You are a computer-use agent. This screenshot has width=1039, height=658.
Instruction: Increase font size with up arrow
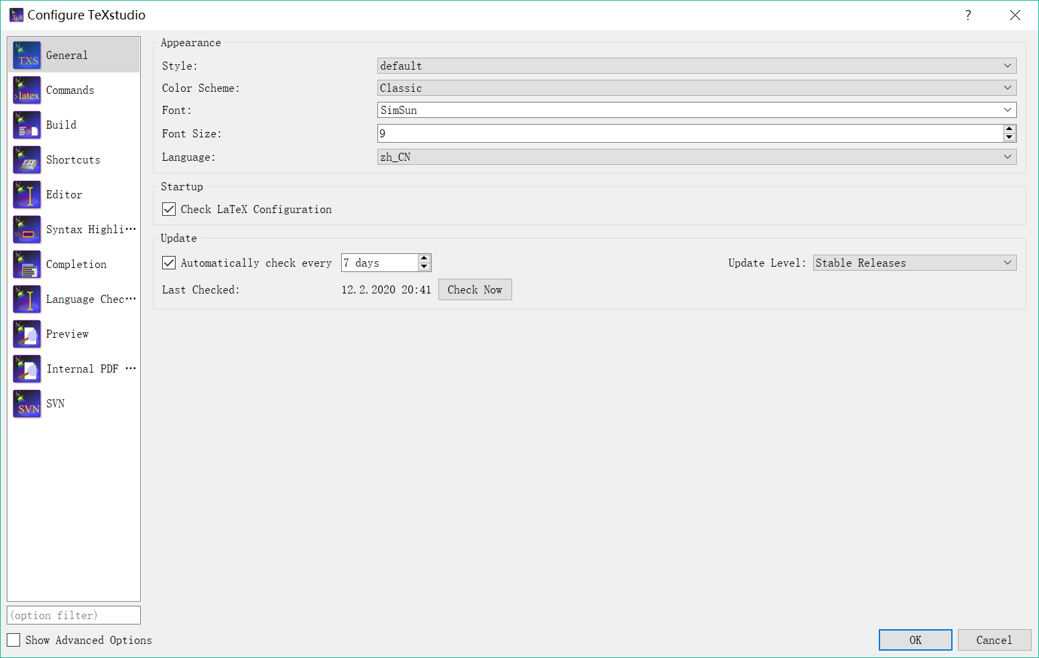(1010, 129)
